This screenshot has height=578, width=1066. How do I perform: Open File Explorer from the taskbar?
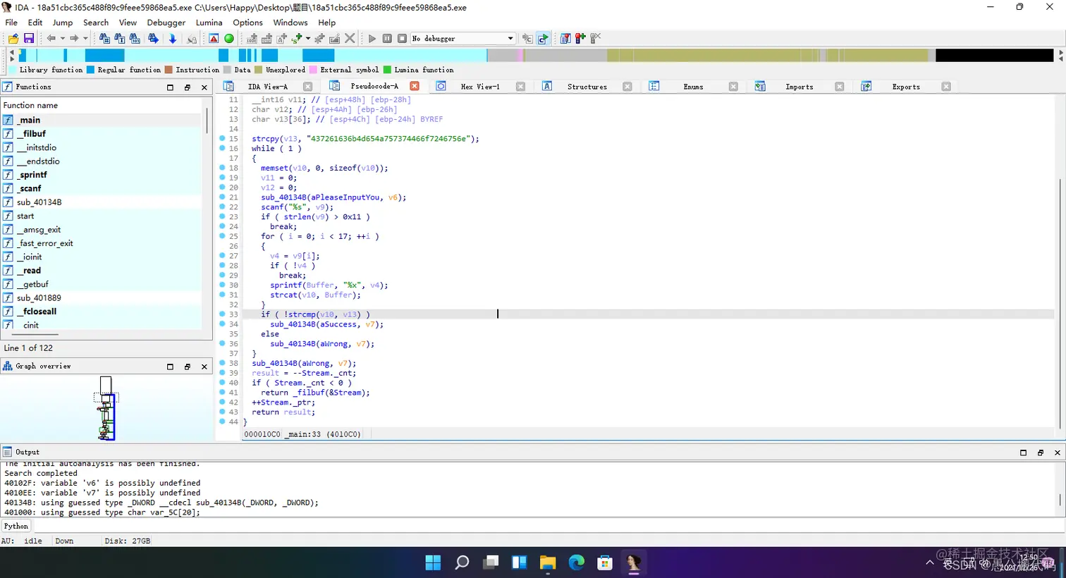pos(548,562)
